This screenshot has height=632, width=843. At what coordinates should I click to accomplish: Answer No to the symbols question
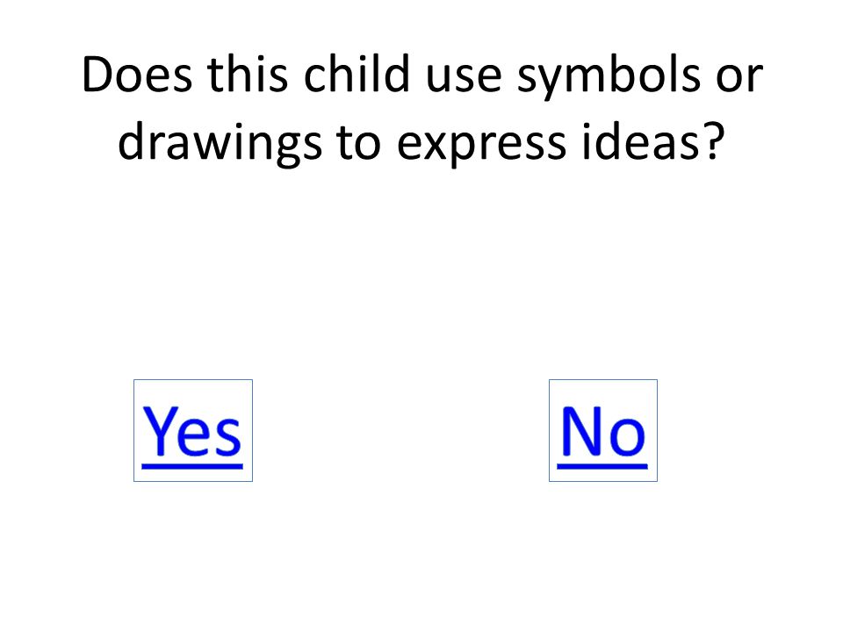[602, 431]
